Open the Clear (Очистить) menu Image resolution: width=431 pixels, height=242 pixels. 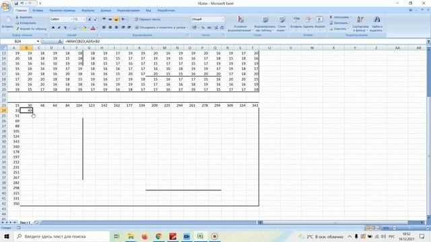coord(338,29)
